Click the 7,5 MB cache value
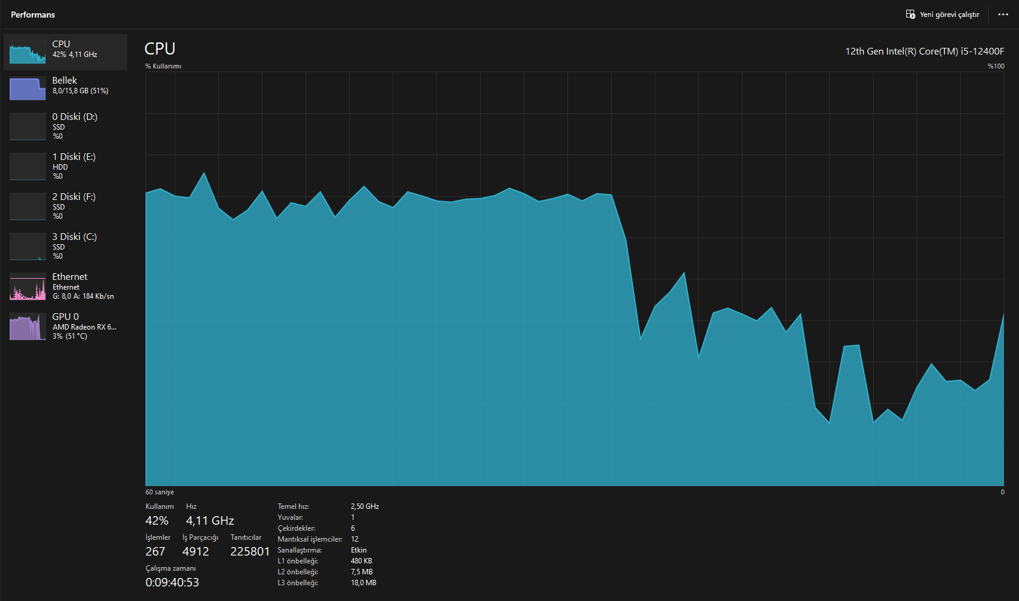The height and width of the screenshot is (601, 1019). click(x=362, y=572)
